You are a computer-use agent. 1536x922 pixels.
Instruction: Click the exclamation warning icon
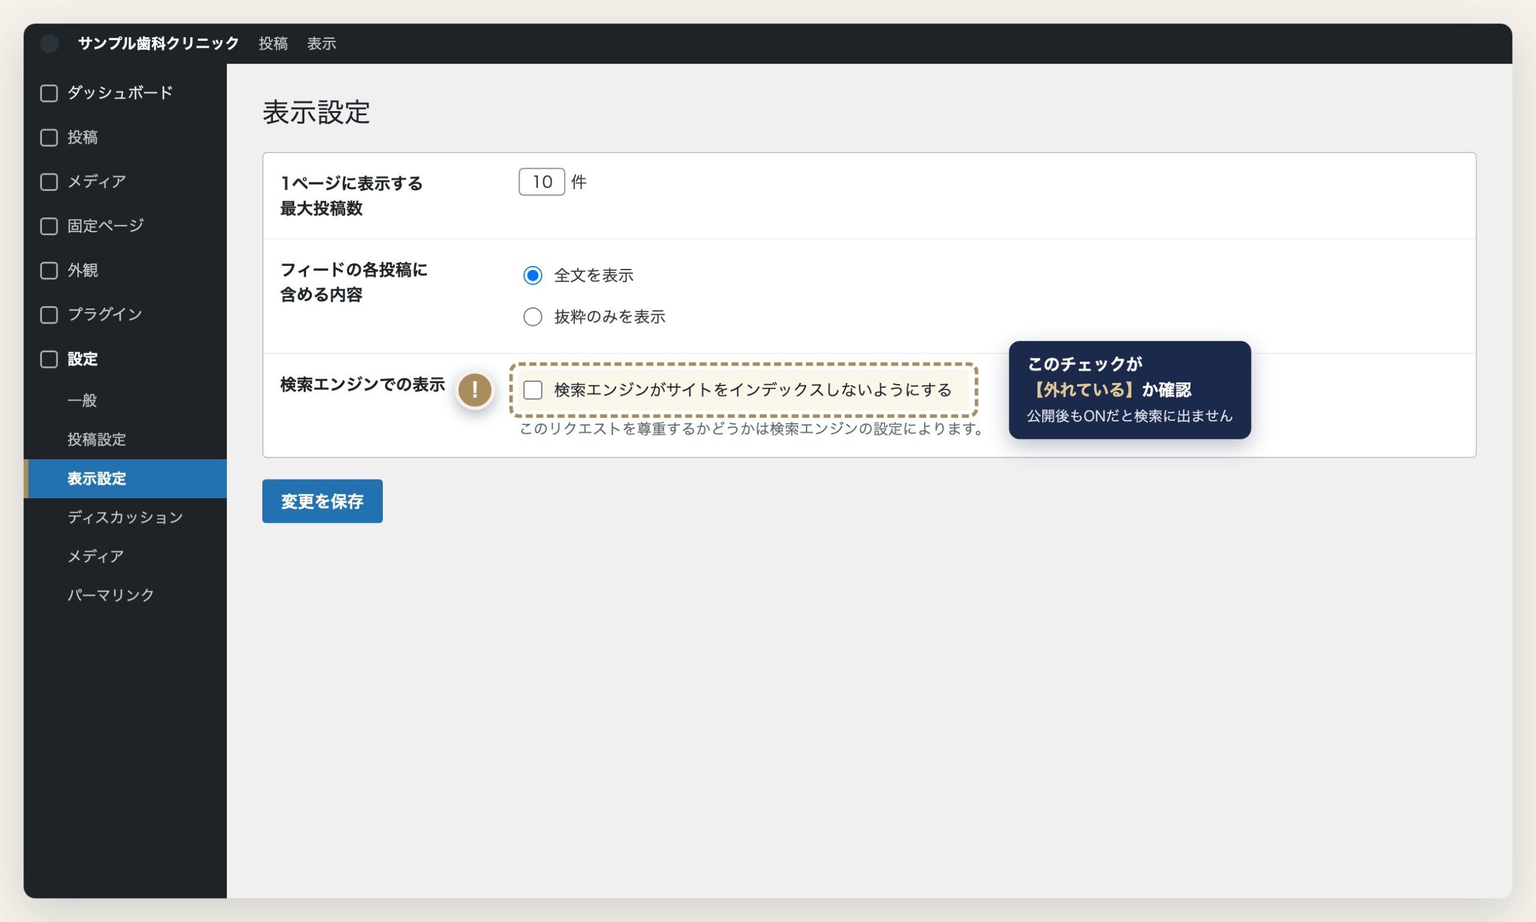point(475,390)
